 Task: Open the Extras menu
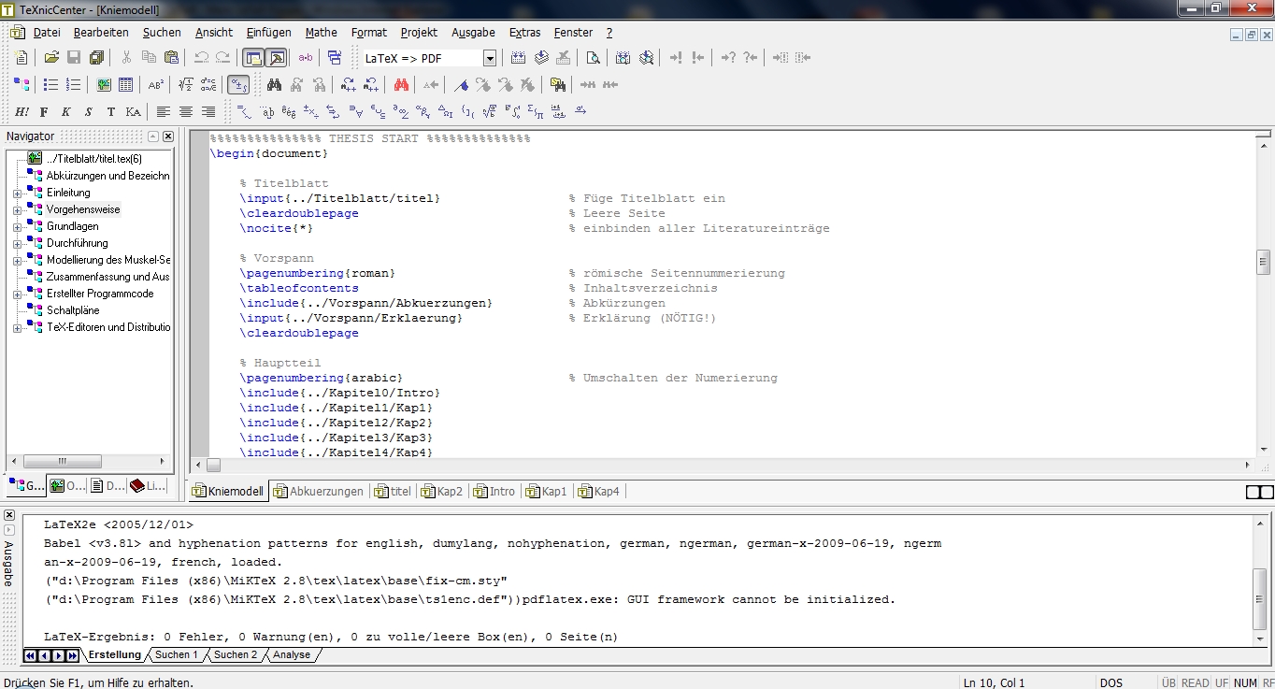click(x=525, y=32)
